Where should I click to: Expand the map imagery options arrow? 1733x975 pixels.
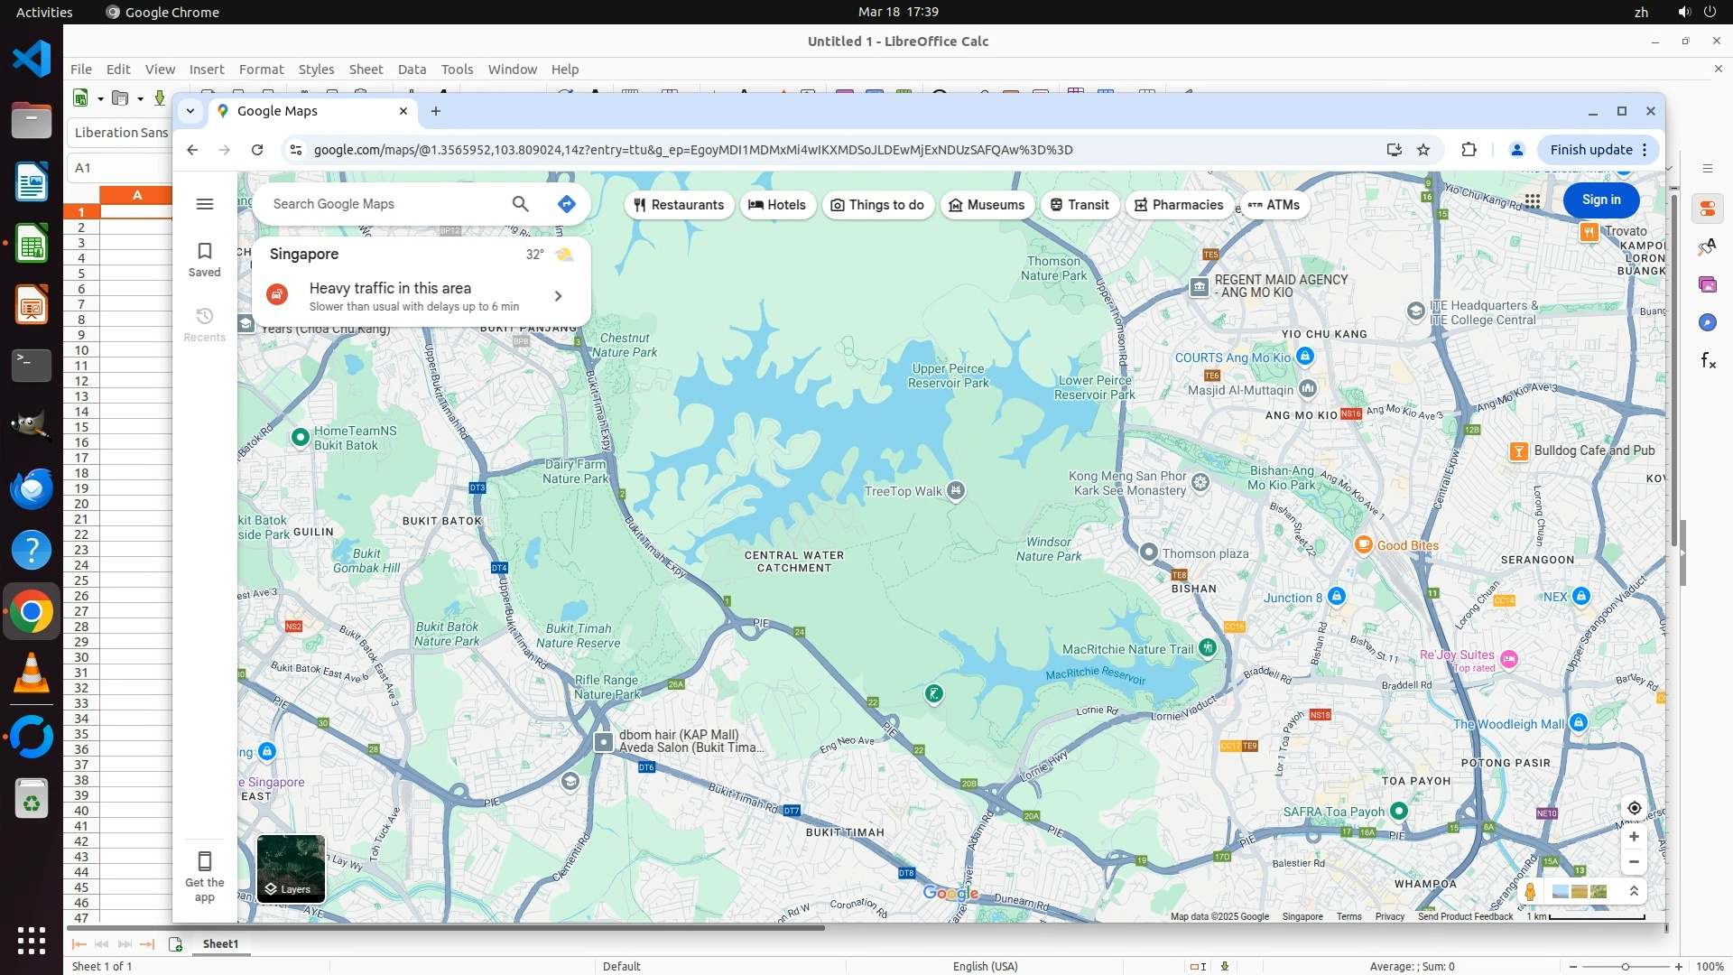pyautogui.click(x=1634, y=892)
